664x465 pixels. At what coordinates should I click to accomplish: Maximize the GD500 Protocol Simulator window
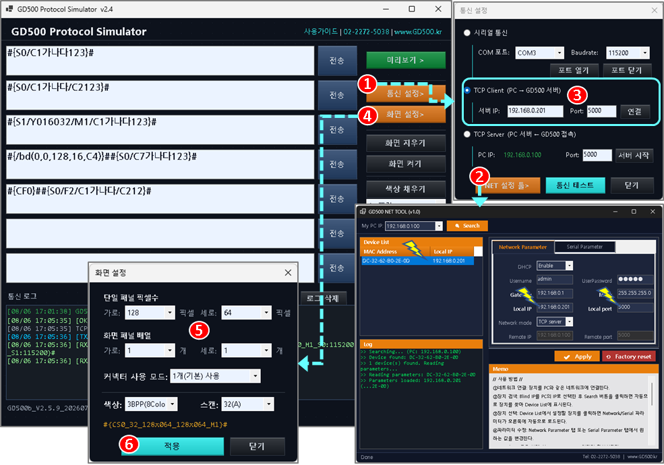coord(412,9)
